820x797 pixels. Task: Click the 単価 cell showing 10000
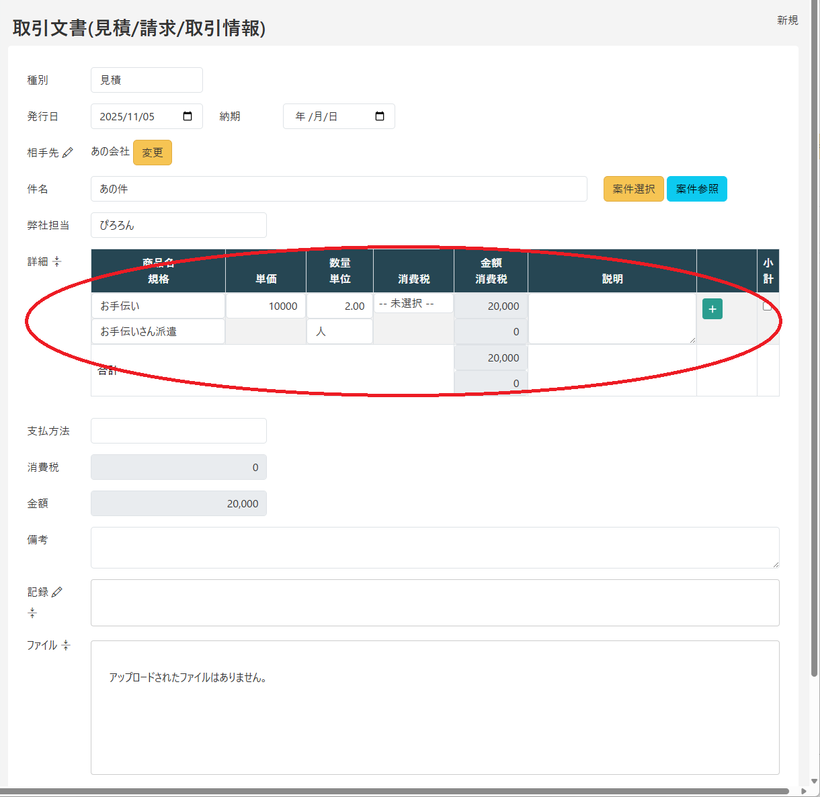[x=265, y=305]
